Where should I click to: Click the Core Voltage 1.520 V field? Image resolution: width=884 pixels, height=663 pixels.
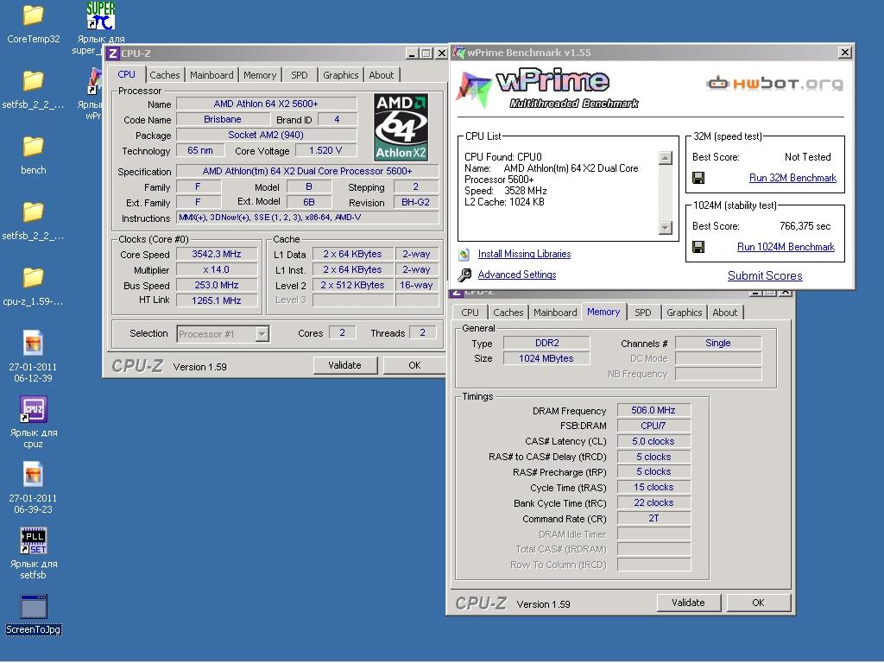[x=325, y=150]
